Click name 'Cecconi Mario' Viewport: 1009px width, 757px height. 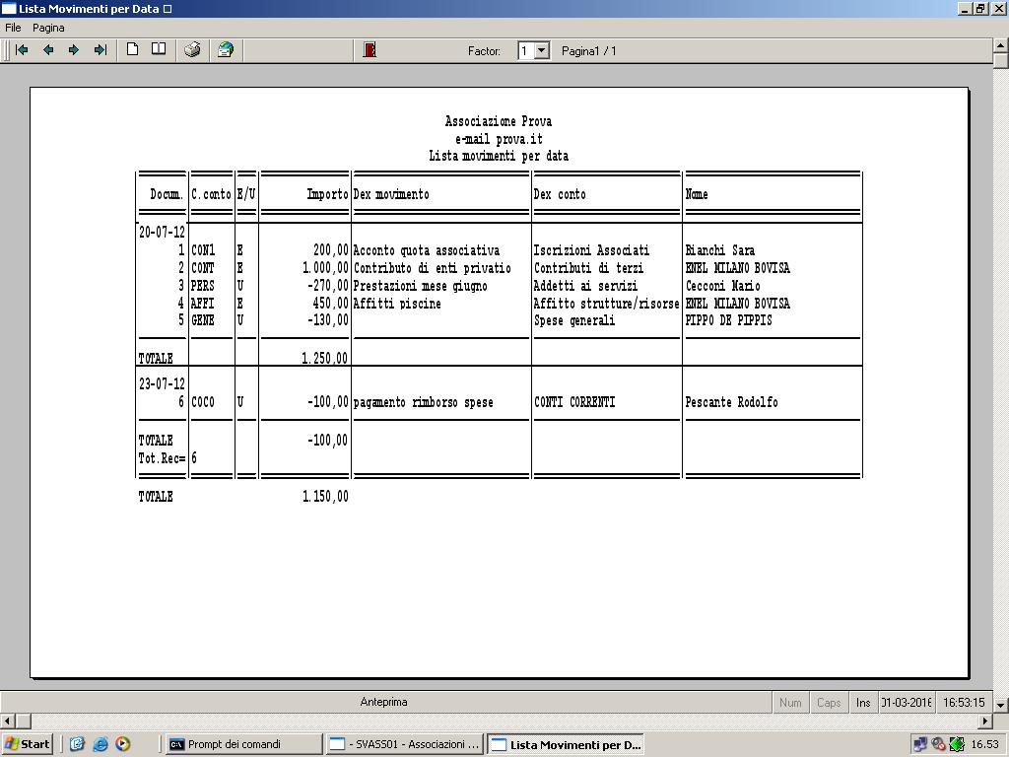[722, 285]
